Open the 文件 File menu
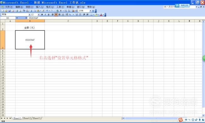This screenshot has width=205, height=123. tap(9, 7)
